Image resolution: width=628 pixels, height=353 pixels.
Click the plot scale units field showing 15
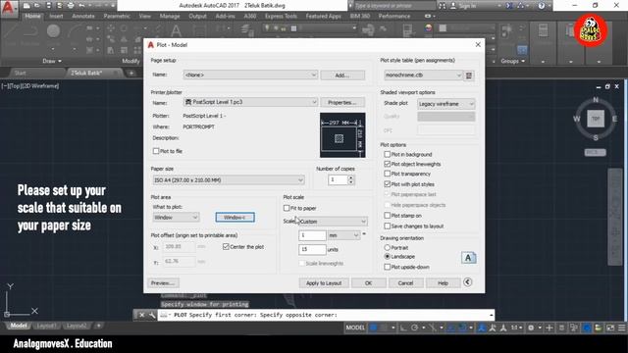coord(312,249)
